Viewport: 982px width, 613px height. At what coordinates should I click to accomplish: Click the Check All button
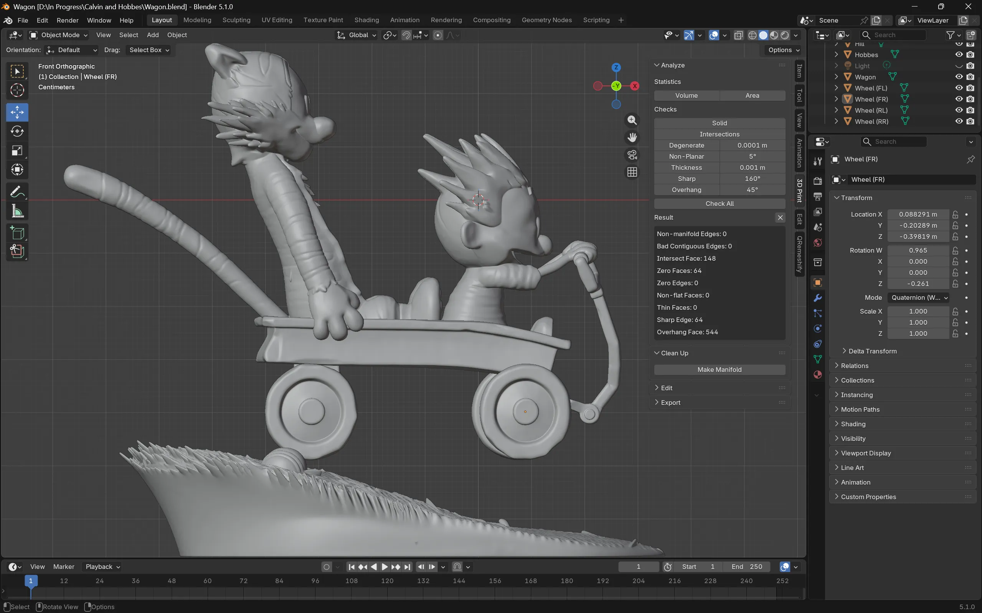(x=720, y=204)
